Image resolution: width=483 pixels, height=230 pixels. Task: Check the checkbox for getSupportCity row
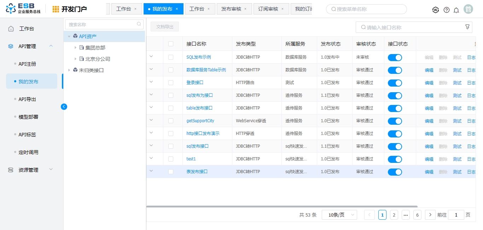tap(171, 121)
